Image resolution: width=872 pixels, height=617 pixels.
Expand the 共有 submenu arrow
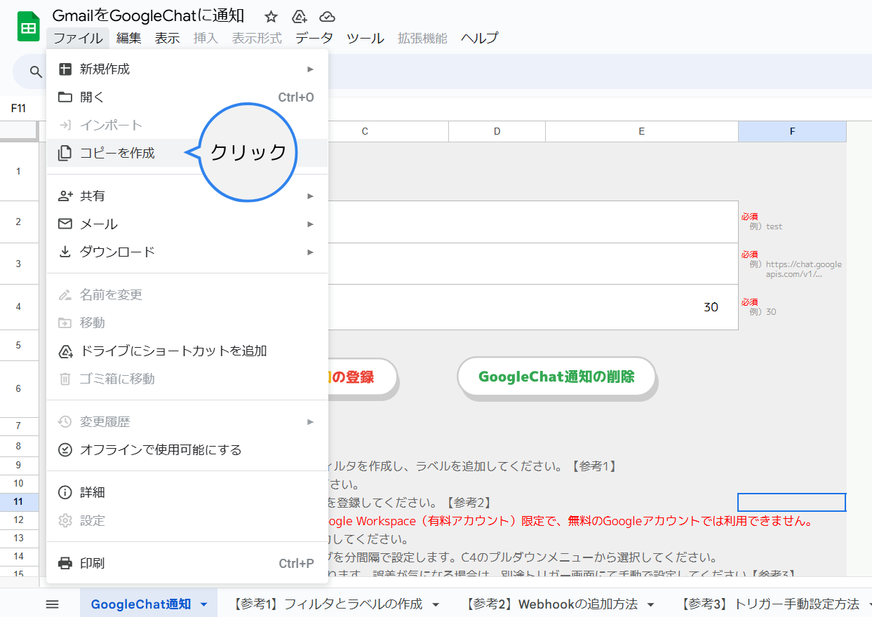coord(310,196)
